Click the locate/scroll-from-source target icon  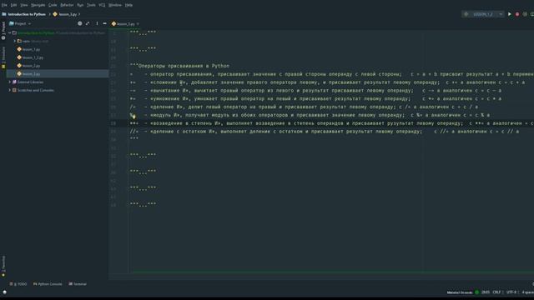[x=80, y=23]
